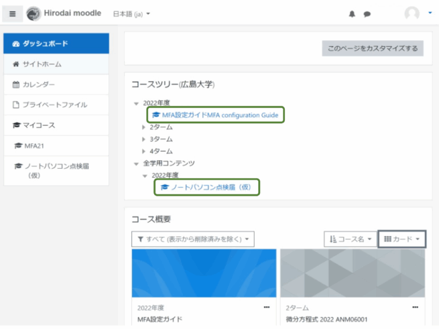
Task: Click the このページをカスタマイズする button
Action: coord(373,48)
